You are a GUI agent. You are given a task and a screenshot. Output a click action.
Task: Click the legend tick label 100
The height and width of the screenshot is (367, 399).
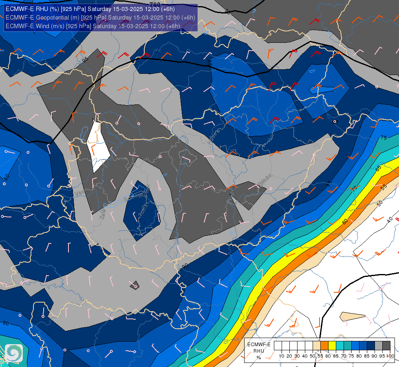point(390,356)
